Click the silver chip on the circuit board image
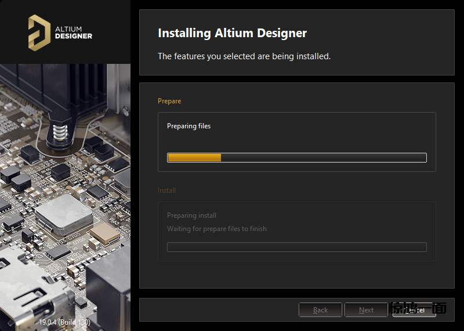 (x=63, y=213)
